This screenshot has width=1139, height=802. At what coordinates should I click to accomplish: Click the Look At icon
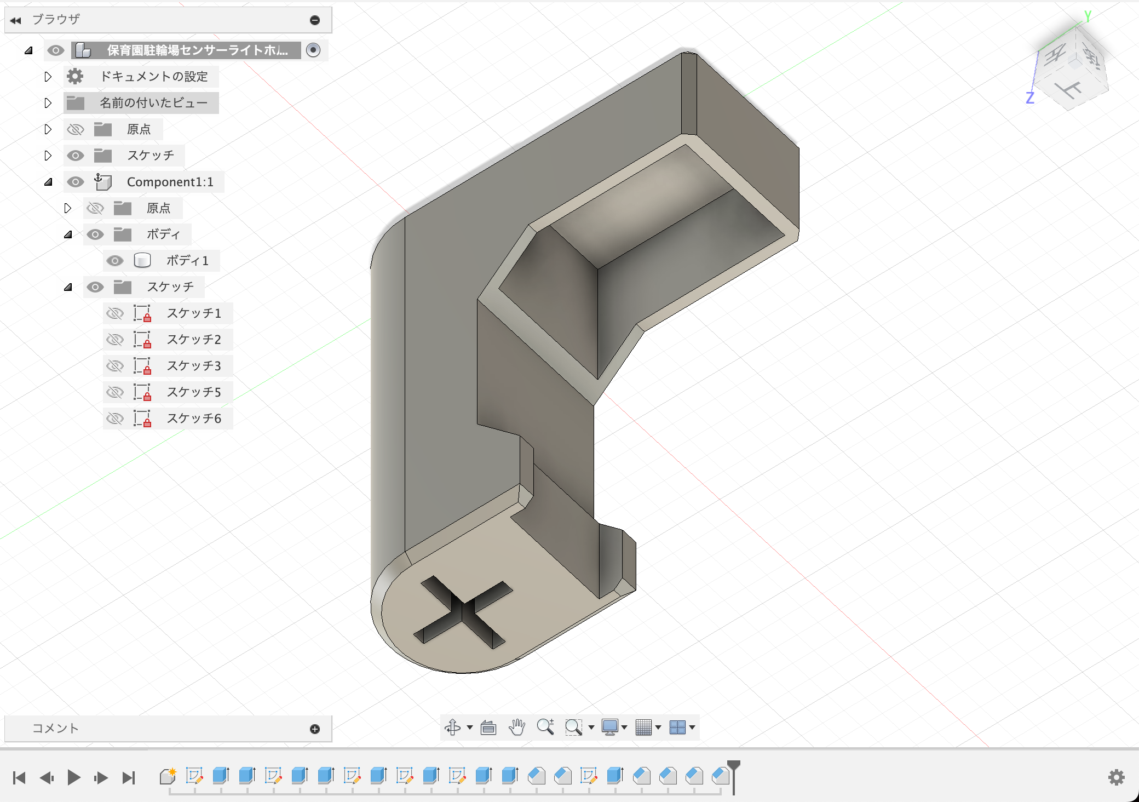488,727
